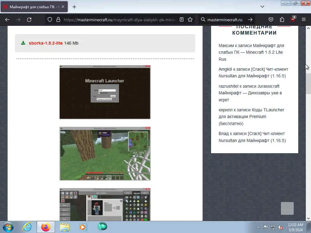Click the search magnifier icon
This screenshot has width=311, height=233.
coord(203,20)
